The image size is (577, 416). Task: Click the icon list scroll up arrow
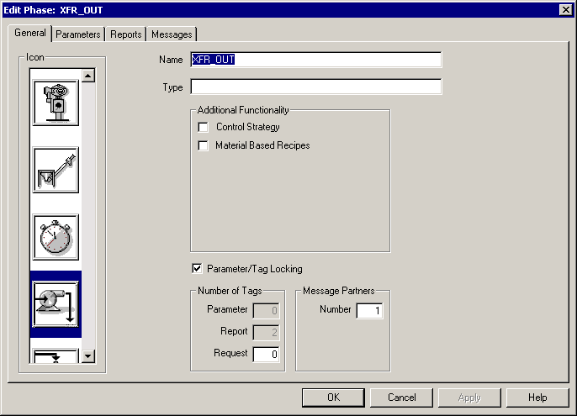click(x=88, y=76)
